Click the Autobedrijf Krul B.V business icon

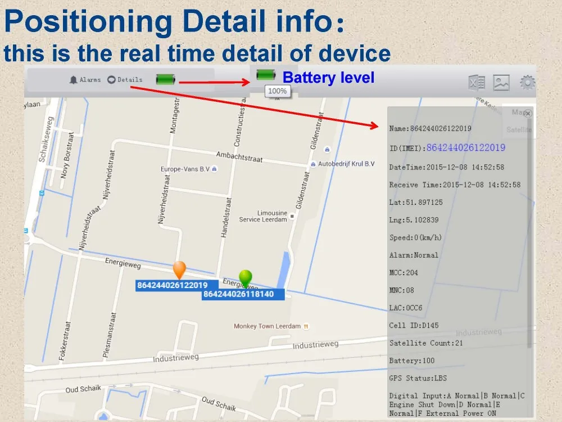click(312, 164)
